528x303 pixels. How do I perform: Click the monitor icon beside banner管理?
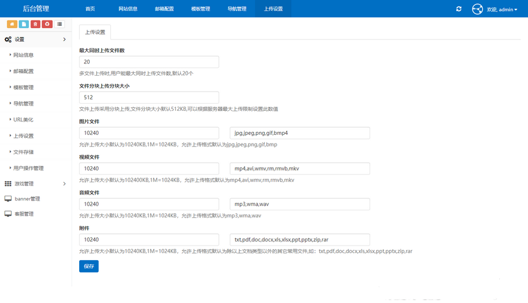8,199
